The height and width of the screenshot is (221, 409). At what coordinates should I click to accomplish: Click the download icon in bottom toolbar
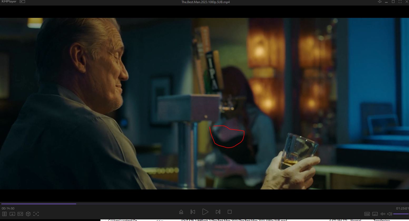[12, 214]
